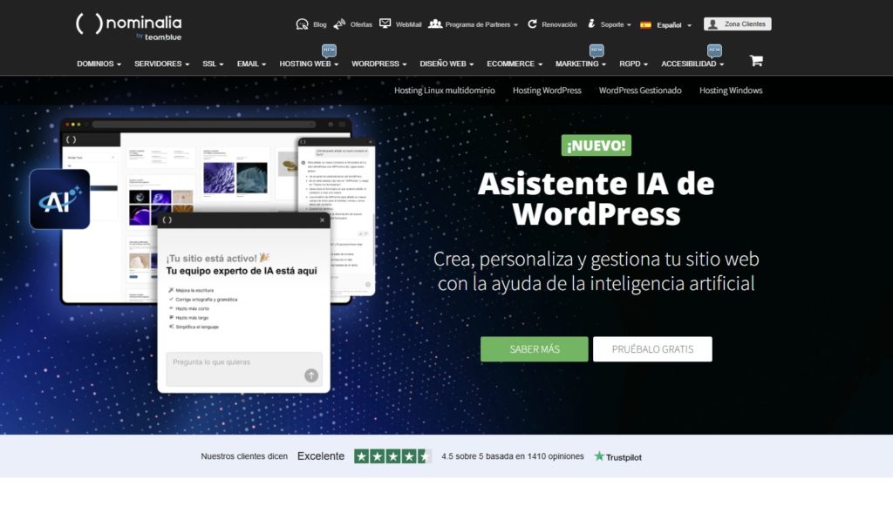
Task: Click the send arrow in chat preview
Action: point(311,375)
